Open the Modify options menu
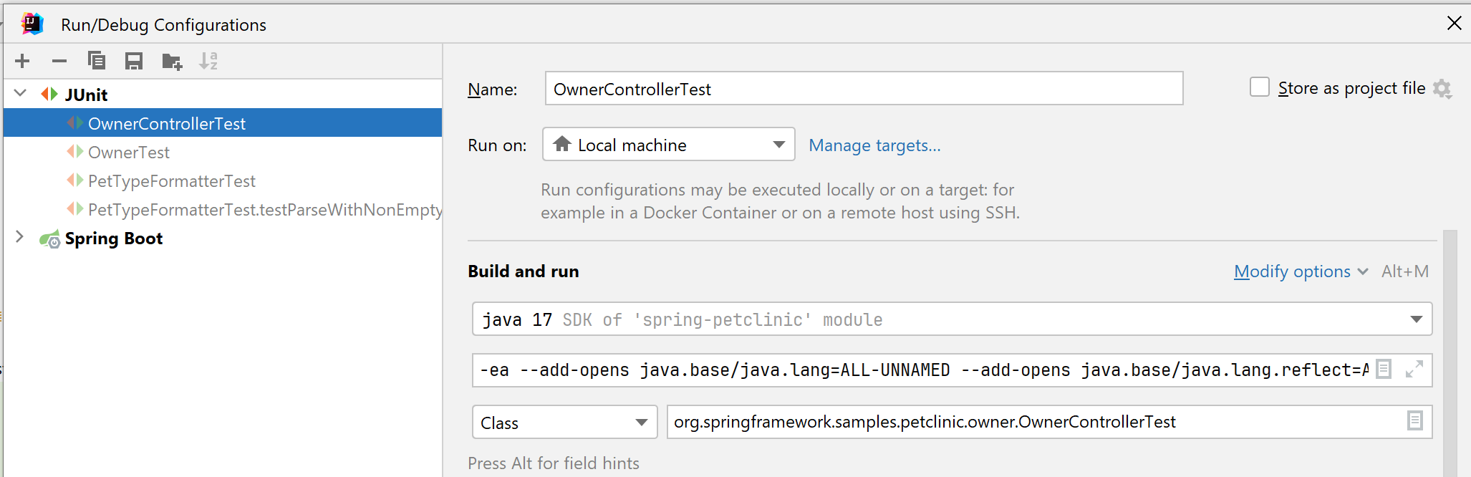 1299,272
